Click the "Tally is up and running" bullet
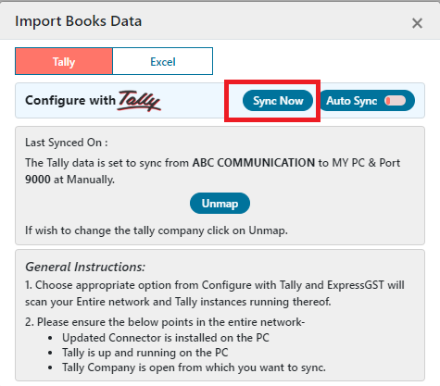 click(145, 353)
